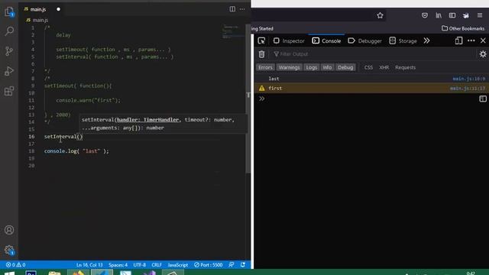The width and height of the screenshot is (489, 275).
Task: Toggle the XHR console filter
Action: (384, 67)
